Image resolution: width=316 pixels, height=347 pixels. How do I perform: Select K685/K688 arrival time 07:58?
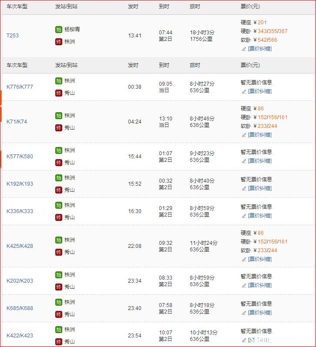coord(165,305)
